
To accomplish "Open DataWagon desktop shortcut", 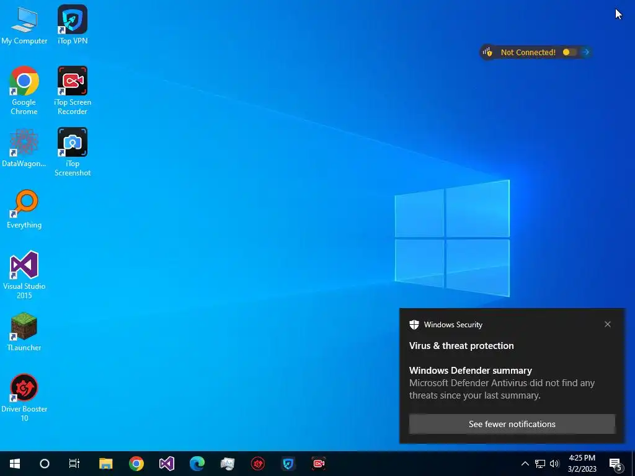I will 24,148.
